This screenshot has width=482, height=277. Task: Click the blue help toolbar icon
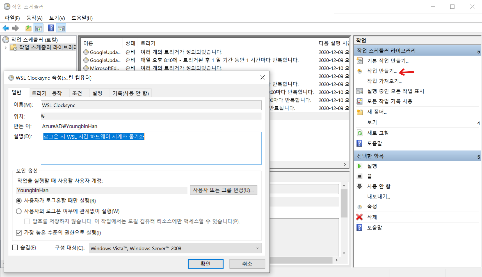point(51,28)
